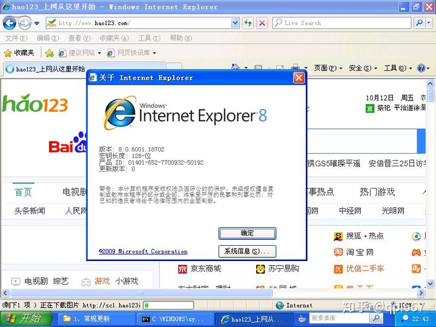Open the 编辑(E) menu

point(48,38)
